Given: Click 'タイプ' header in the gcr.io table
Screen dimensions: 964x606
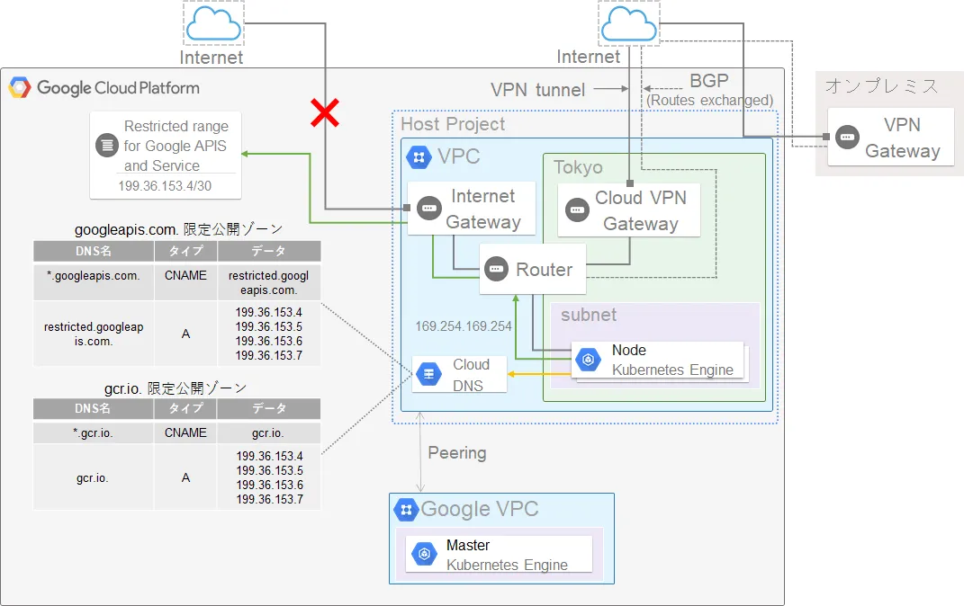Looking at the screenshot, I should coord(185,409).
